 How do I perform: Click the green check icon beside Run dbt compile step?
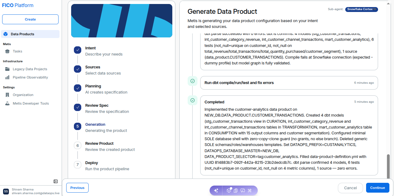[193, 81]
